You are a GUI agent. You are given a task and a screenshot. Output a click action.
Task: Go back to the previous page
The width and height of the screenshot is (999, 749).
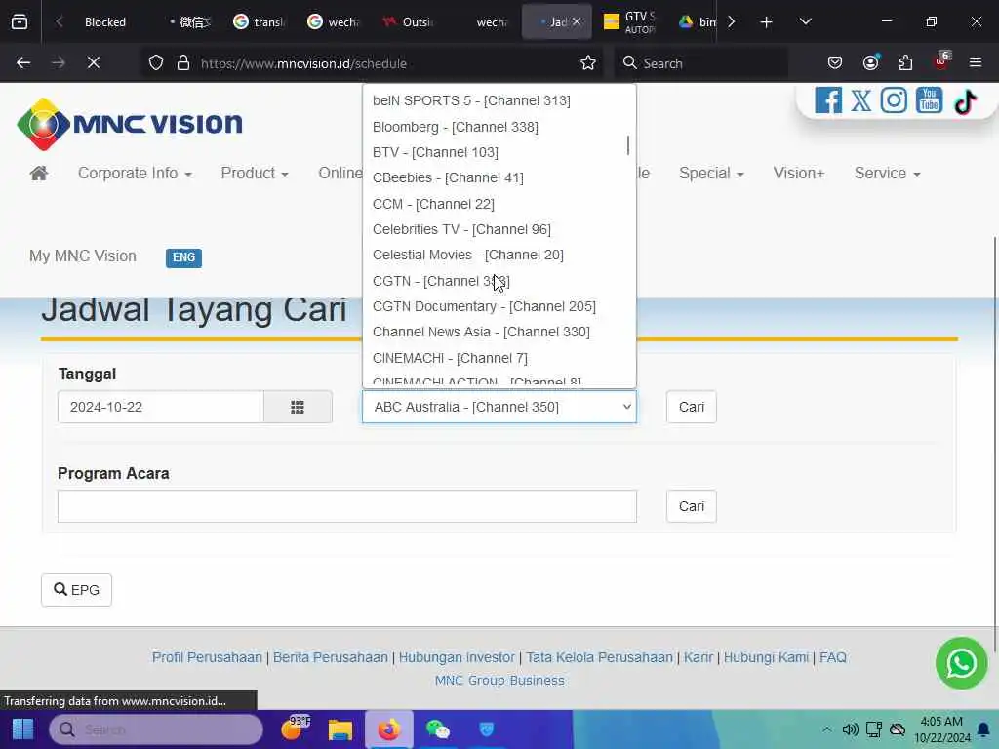[23, 63]
